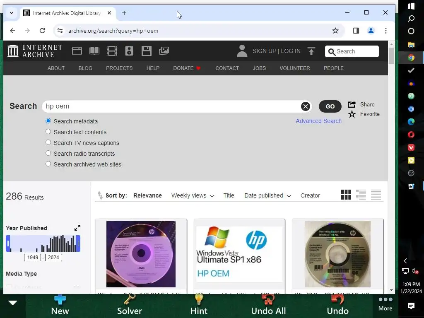Viewport: 424px width, 318px height.
Task: Open the Internet Archive home logo
Action: pos(35,51)
